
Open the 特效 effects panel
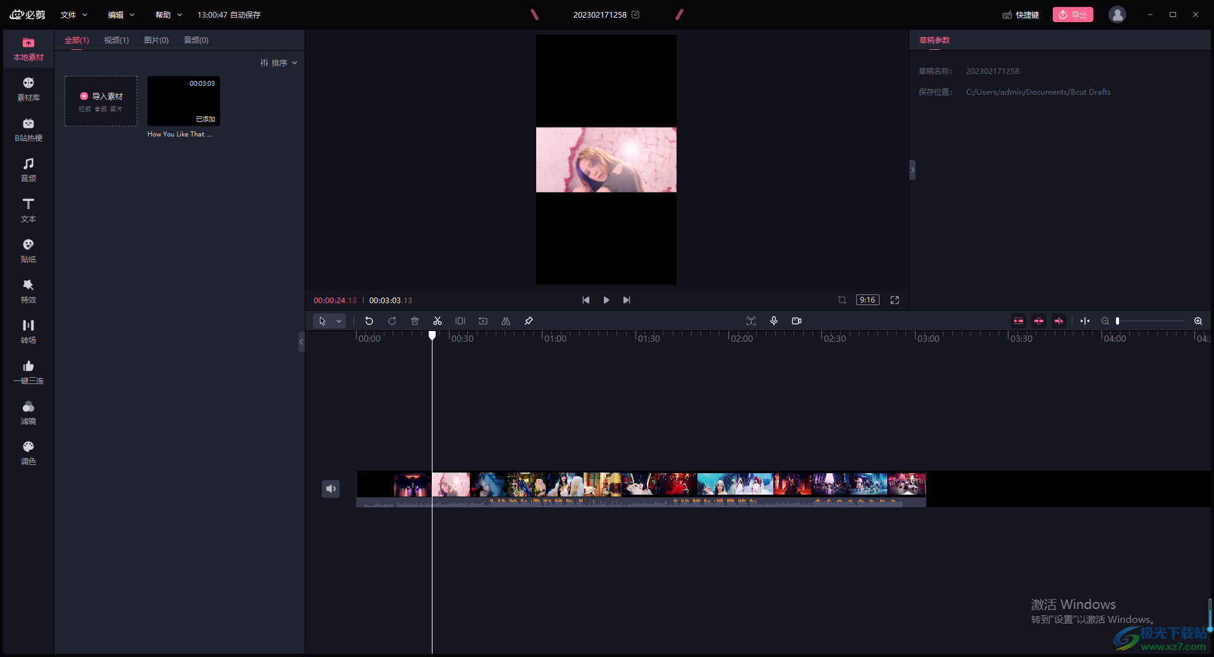coord(28,292)
